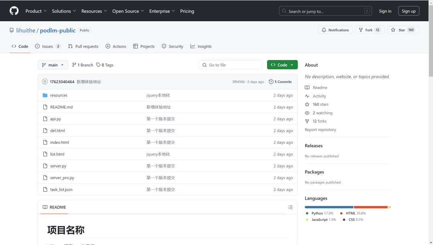Expand the Solutions menu
The height and width of the screenshot is (245, 433).
pyautogui.click(x=64, y=11)
